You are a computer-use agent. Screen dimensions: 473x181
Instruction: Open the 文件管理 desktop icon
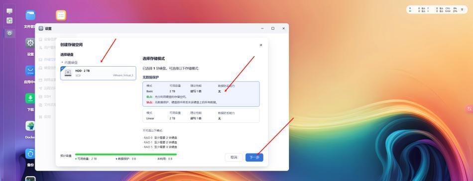pyautogui.click(x=30, y=15)
